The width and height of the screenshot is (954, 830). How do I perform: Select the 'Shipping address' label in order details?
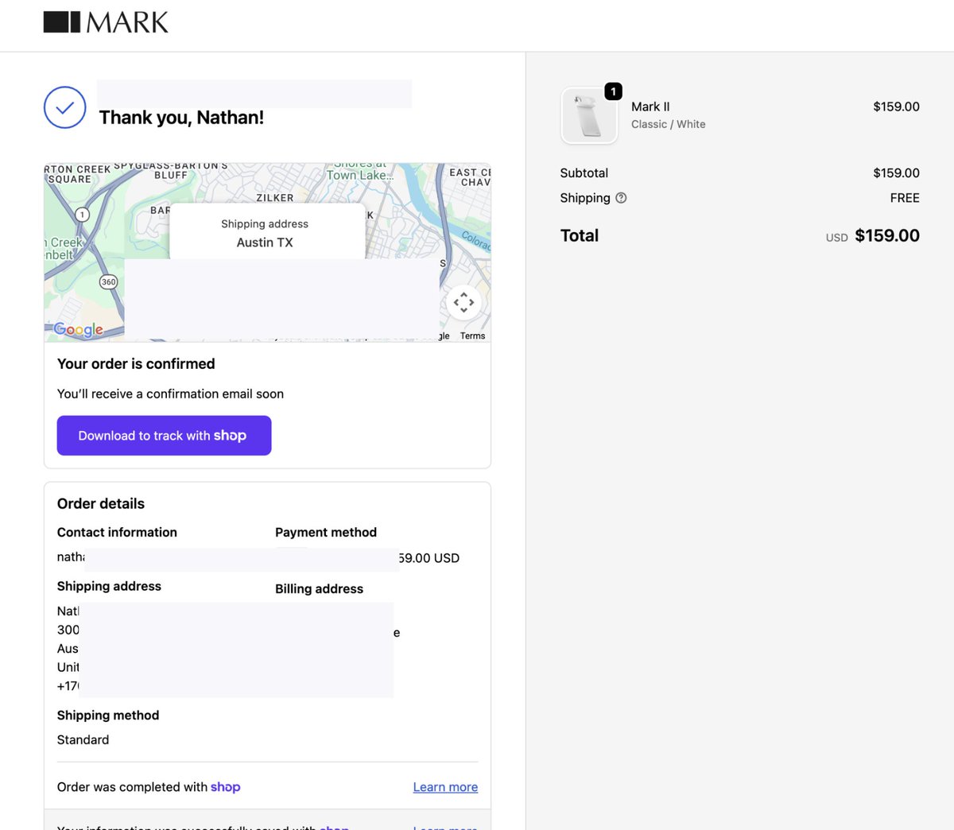click(109, 586)
